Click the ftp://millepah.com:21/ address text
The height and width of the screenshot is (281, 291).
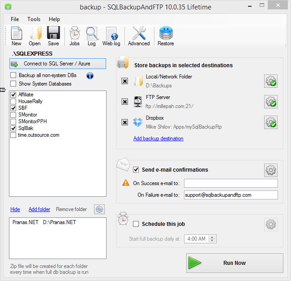[169, 106]
